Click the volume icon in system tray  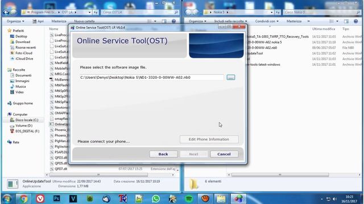point(334,199)
